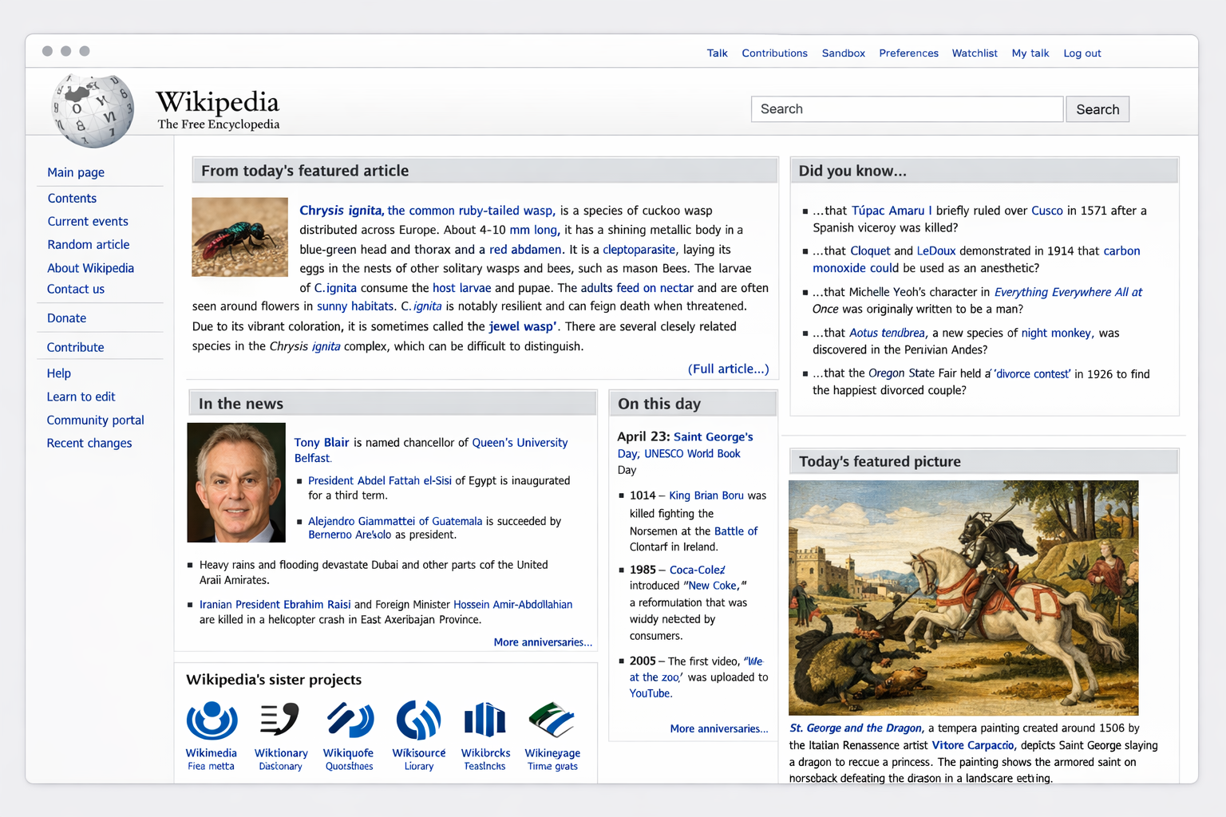
Task: Go to Preferences
Action: coord(908,53)
